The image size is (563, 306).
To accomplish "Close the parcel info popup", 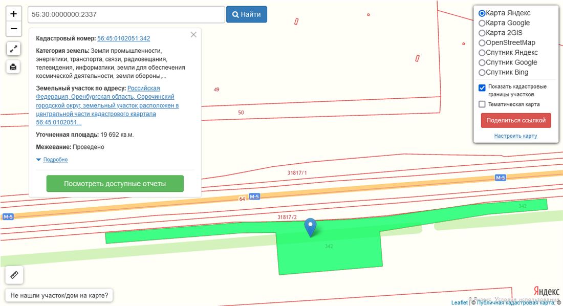I will (x=193, y=35).
